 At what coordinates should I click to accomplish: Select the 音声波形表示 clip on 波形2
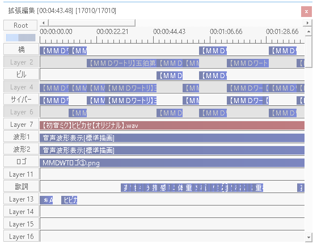[172, 151]
